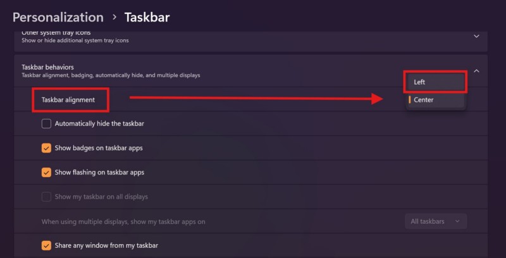Uncheck Show badges on taskbar apps
Image resolution: width=506 pixels, height=258 pixels.
(x=46, y=148)
